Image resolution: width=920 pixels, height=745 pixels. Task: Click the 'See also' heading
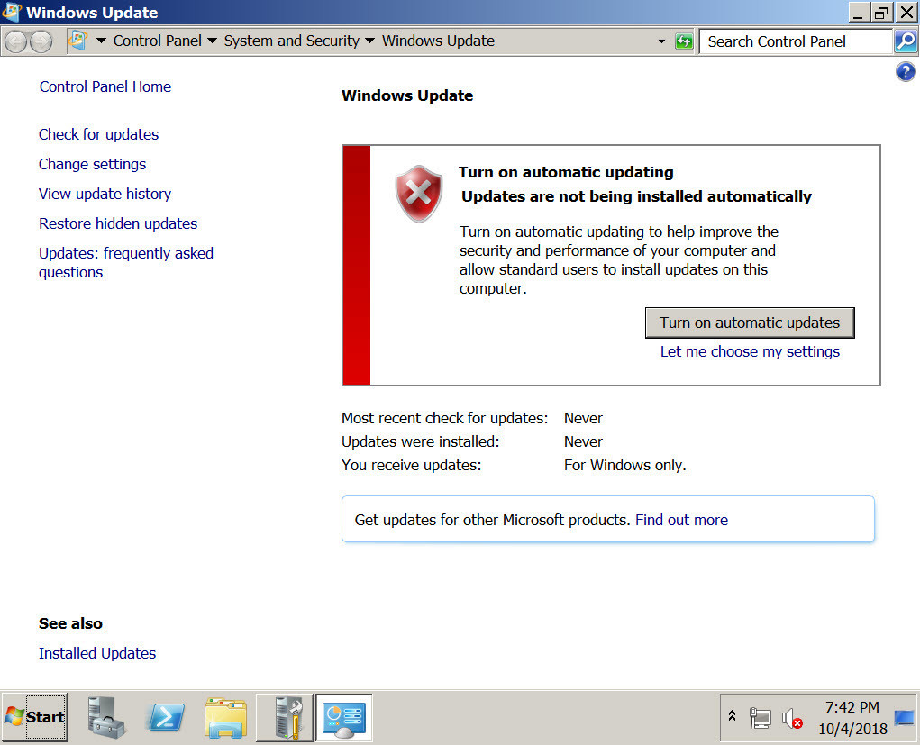point(70,623)
